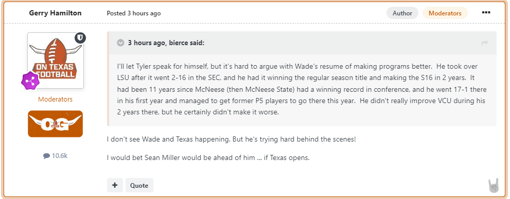Open the three-dots post options menu

[x=486, y=13]
